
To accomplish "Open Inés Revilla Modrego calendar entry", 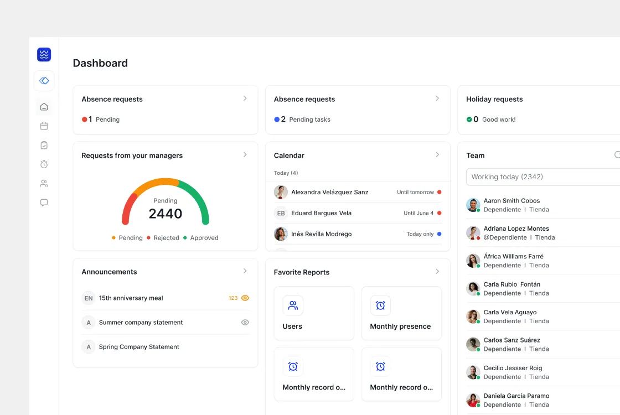I will pyautogui.click(x=358, y=234).
